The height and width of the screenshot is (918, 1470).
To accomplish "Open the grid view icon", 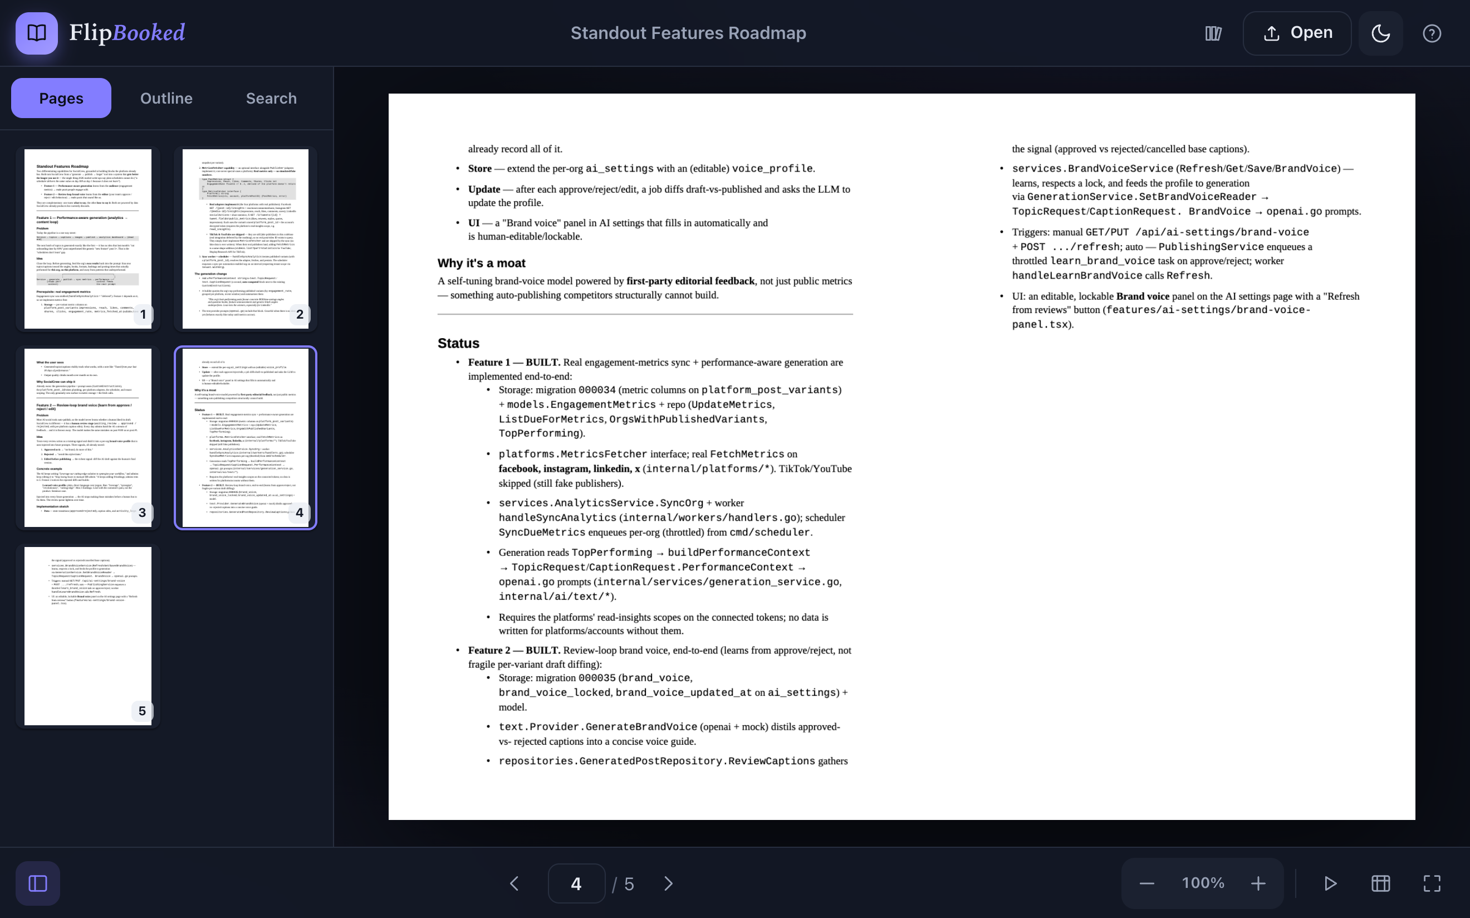I will pos(1381,883).
